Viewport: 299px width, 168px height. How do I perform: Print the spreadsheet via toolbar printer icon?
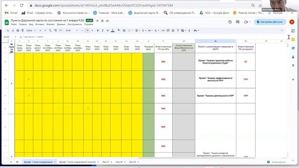(x=18, y=30)
